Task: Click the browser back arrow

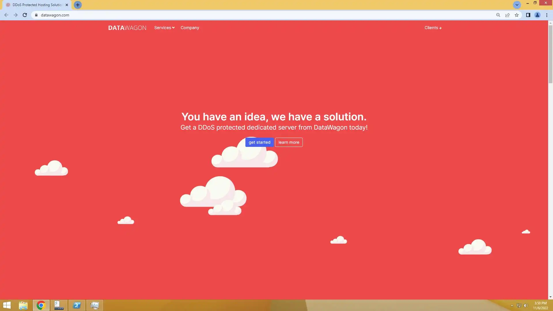Action: (x=6, y=15)
